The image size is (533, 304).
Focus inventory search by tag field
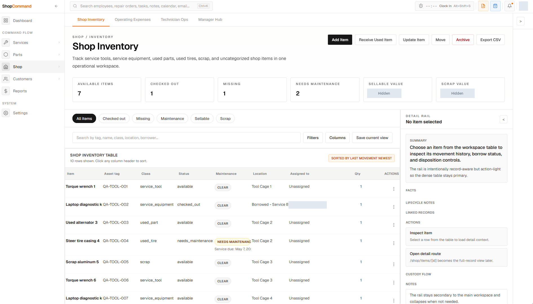(186, 138)
